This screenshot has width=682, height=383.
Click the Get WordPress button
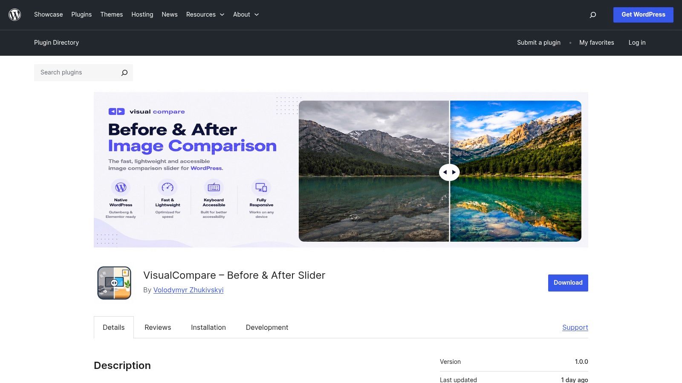tap(643, 15)
